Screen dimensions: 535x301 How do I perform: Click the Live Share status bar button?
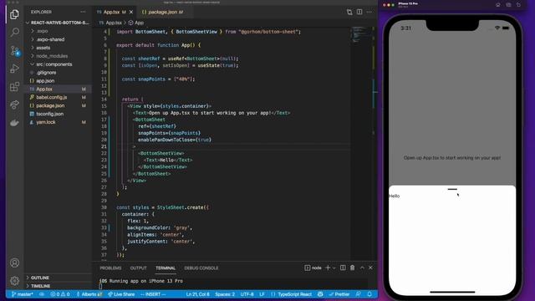pos(121,294)
